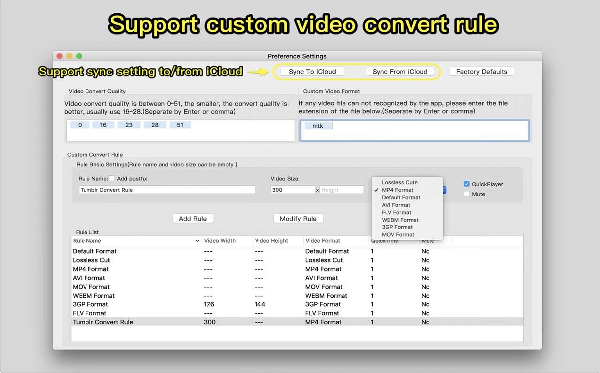600x373 pixels.
Task: Click the Rule Name text field
Action: point(167,190)
